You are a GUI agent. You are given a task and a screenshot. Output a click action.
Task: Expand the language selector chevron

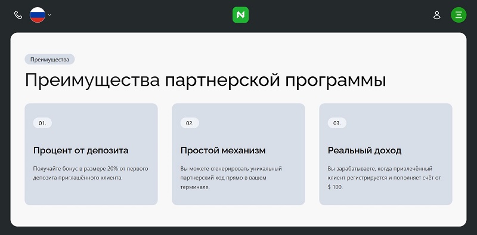pos(49,15)
